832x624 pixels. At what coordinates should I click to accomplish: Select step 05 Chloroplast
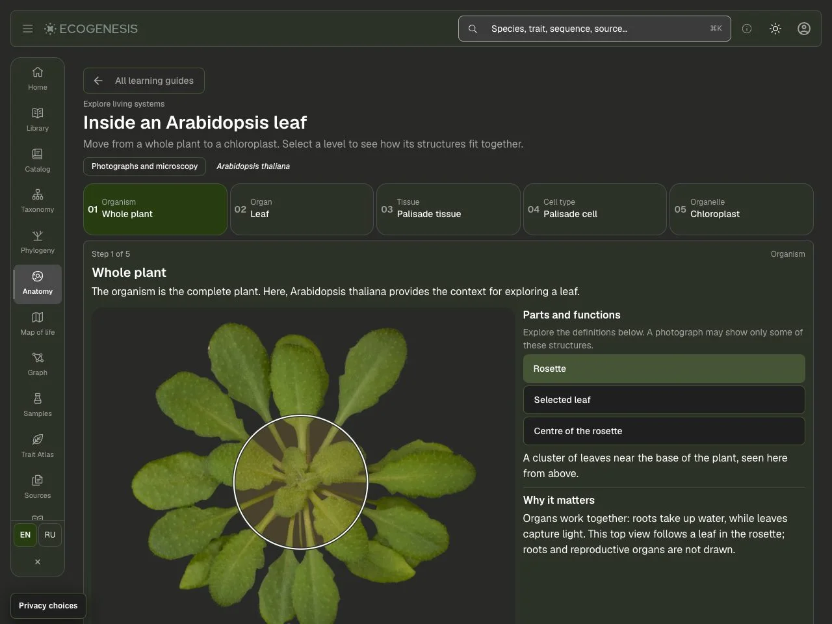pos(742,209)
